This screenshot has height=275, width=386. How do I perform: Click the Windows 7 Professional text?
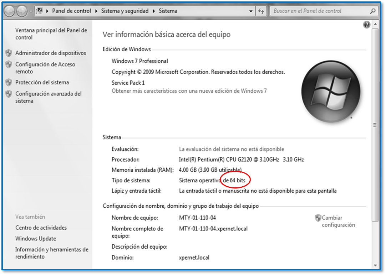pyautogui.click(x=139, y=61)
